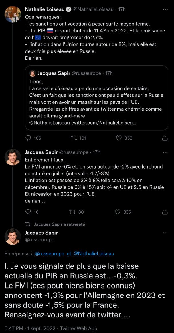Share Nathalie Loiseau's tweet via share icon
Viewport: 174px width, 333px height.
tap(165, 138)
